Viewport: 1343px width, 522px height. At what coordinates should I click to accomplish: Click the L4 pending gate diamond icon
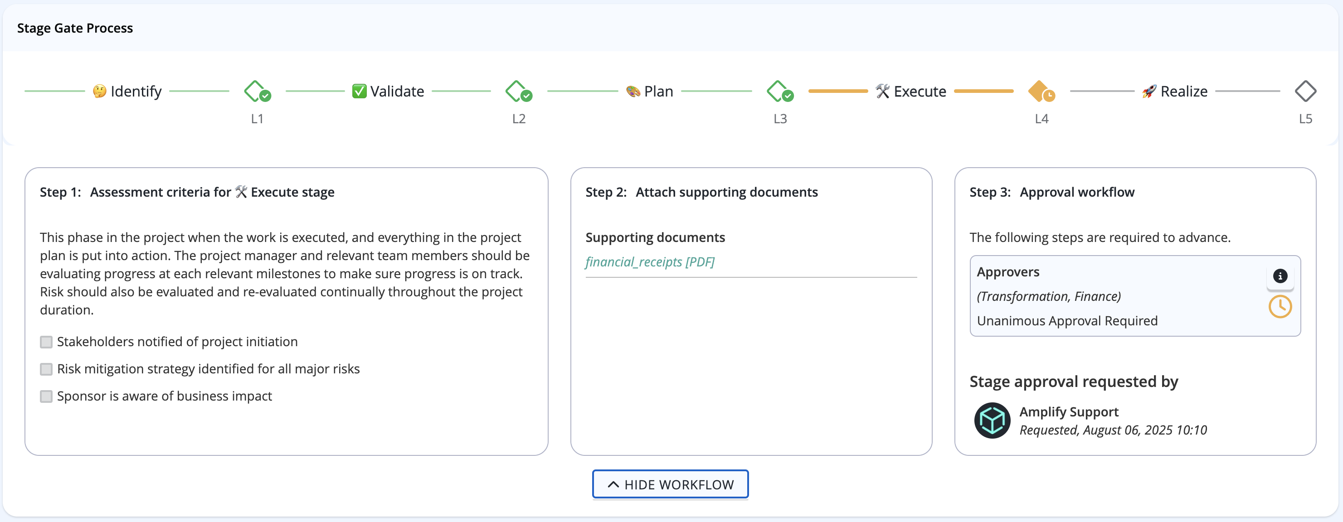(x=1041, y=91)
